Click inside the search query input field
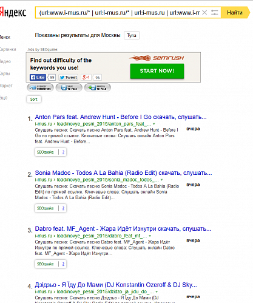Image resolution: width=253 pixels, height=303 pixels. click(120, 13)
